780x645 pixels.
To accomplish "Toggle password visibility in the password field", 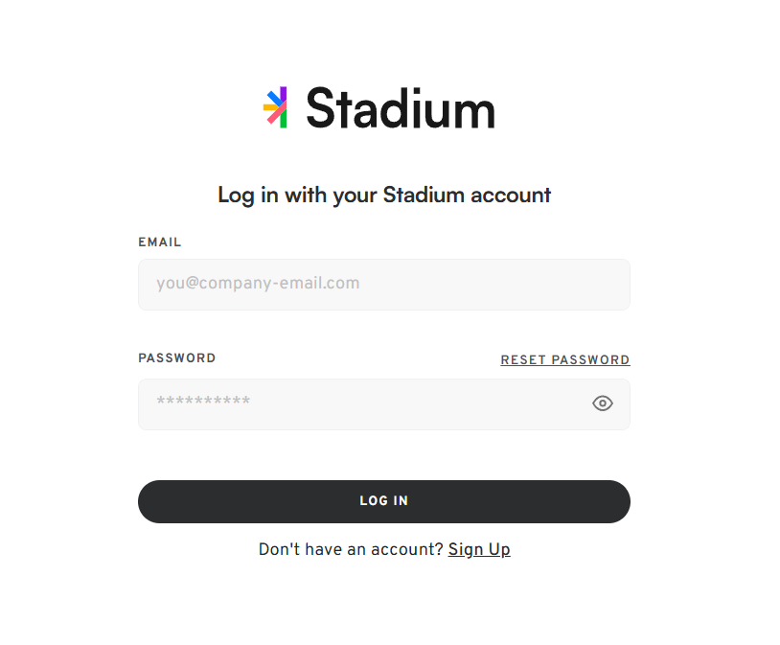I will [x=603, y=403].
